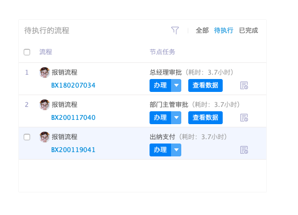Image resolution: width=298 pixels, height=215 pixels.
Task: Click 查看数据 button for 总经理审批
Action: pos(205,85)
